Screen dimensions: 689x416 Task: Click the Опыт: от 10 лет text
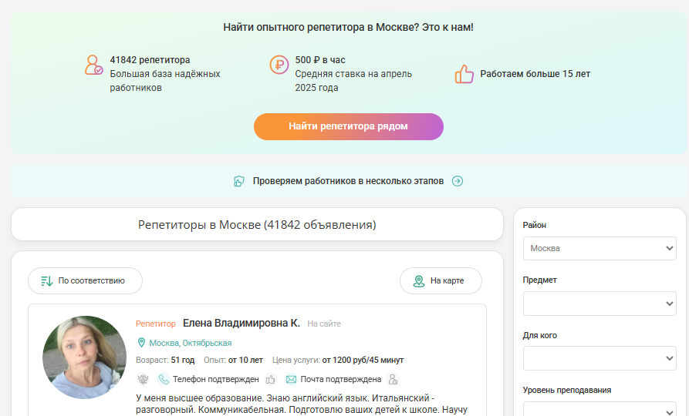coord(233,361)
